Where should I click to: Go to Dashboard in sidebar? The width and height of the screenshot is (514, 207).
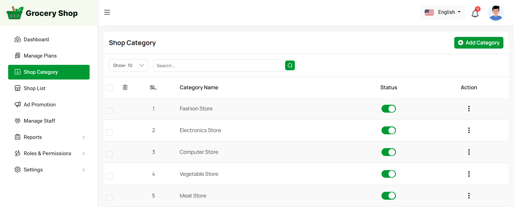36,39
